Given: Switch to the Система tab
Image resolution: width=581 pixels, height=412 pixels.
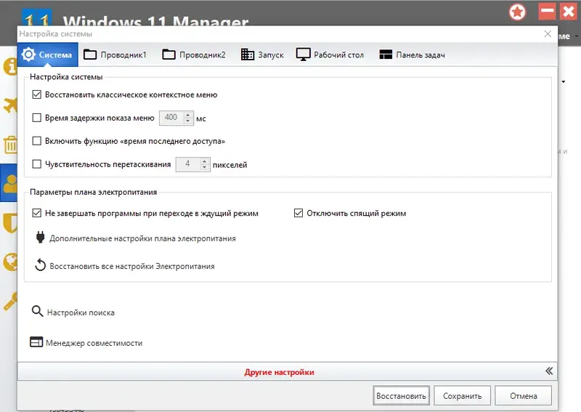Looking at the screenshot, I should (x=48, y=55).
